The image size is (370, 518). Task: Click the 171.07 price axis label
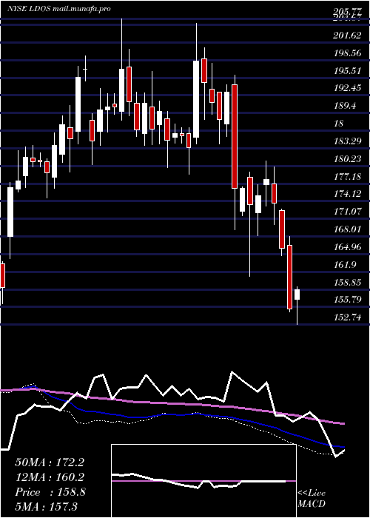347,212
